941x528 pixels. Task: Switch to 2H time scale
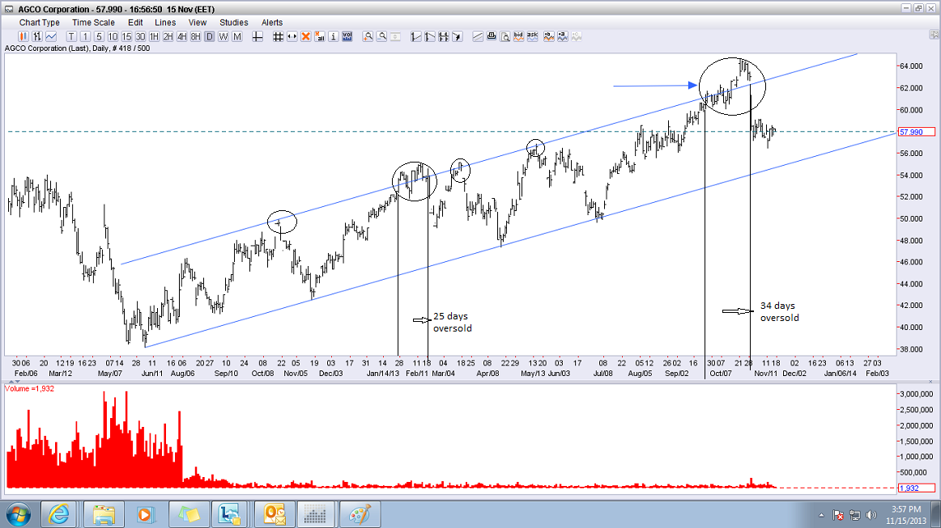tap(168, 36)
